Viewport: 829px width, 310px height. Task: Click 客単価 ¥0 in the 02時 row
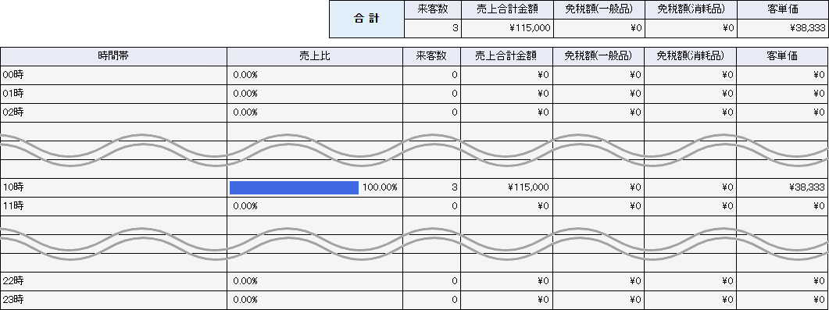820,112
